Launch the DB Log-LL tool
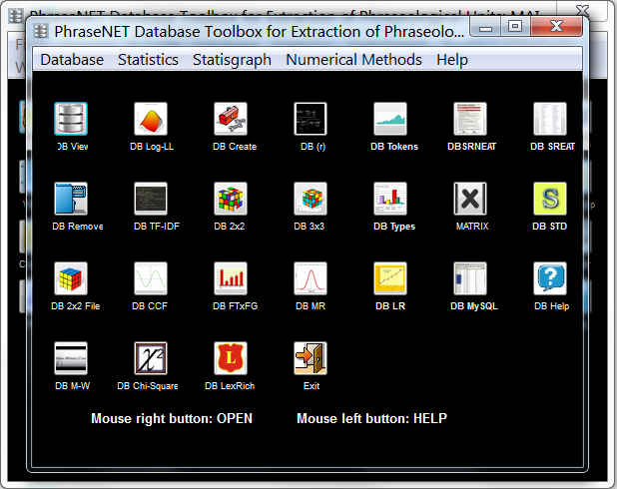This screenshot has width=617, height=489. tap(151, 119)
